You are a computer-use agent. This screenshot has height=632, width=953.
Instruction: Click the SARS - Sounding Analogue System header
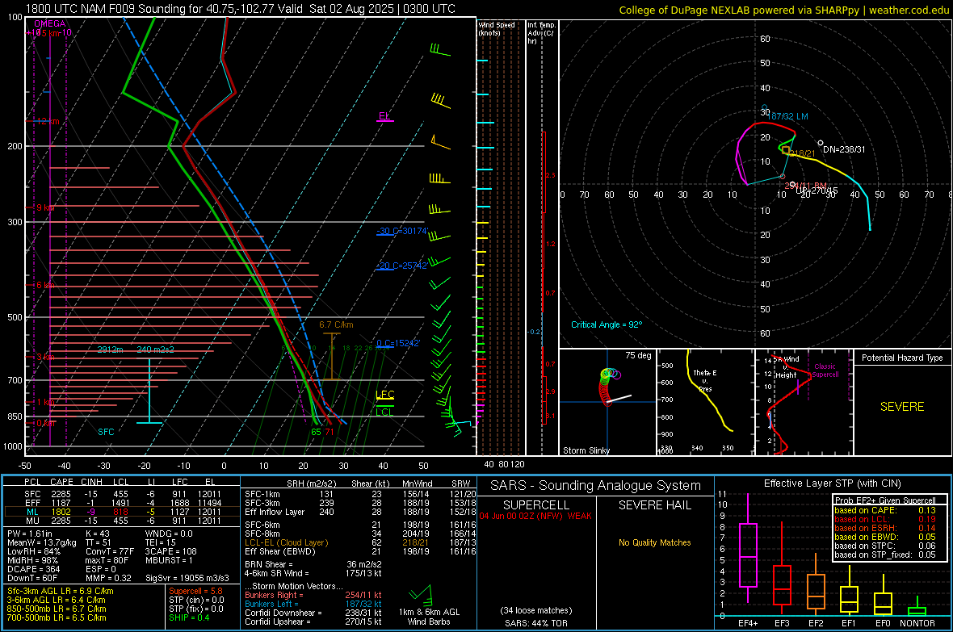(596, 486)
